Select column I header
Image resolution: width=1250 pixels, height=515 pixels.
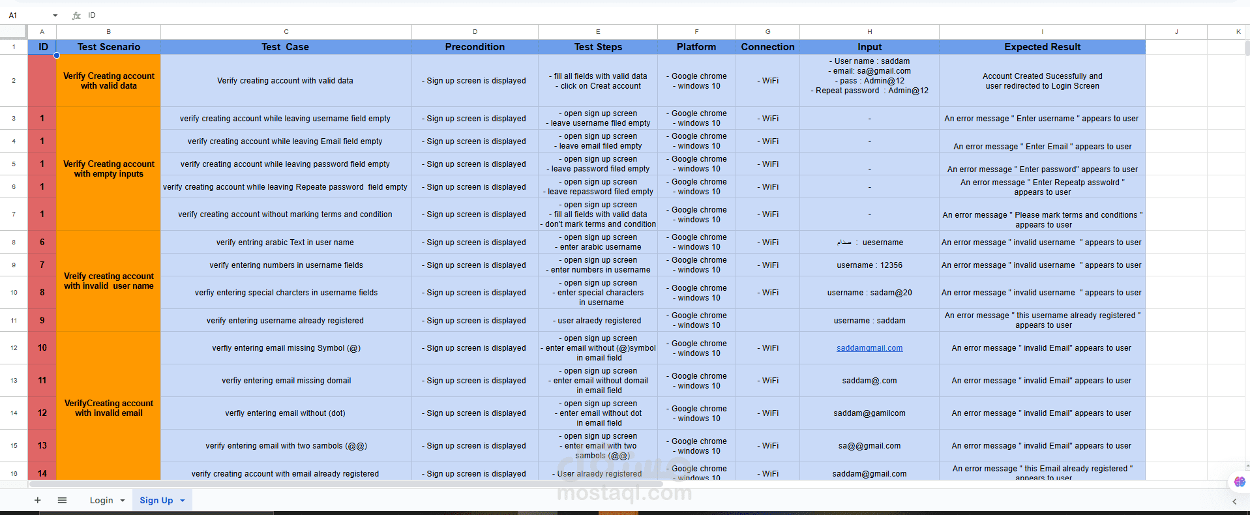[x=1042, y=31]
